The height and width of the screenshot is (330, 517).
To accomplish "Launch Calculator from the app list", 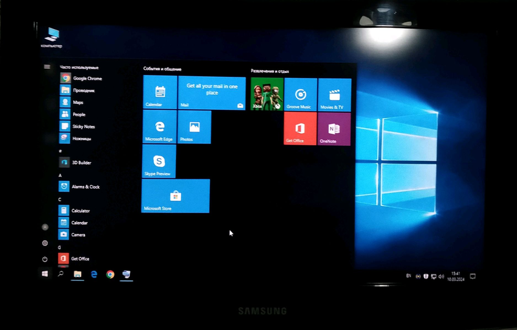I will 74,211.
